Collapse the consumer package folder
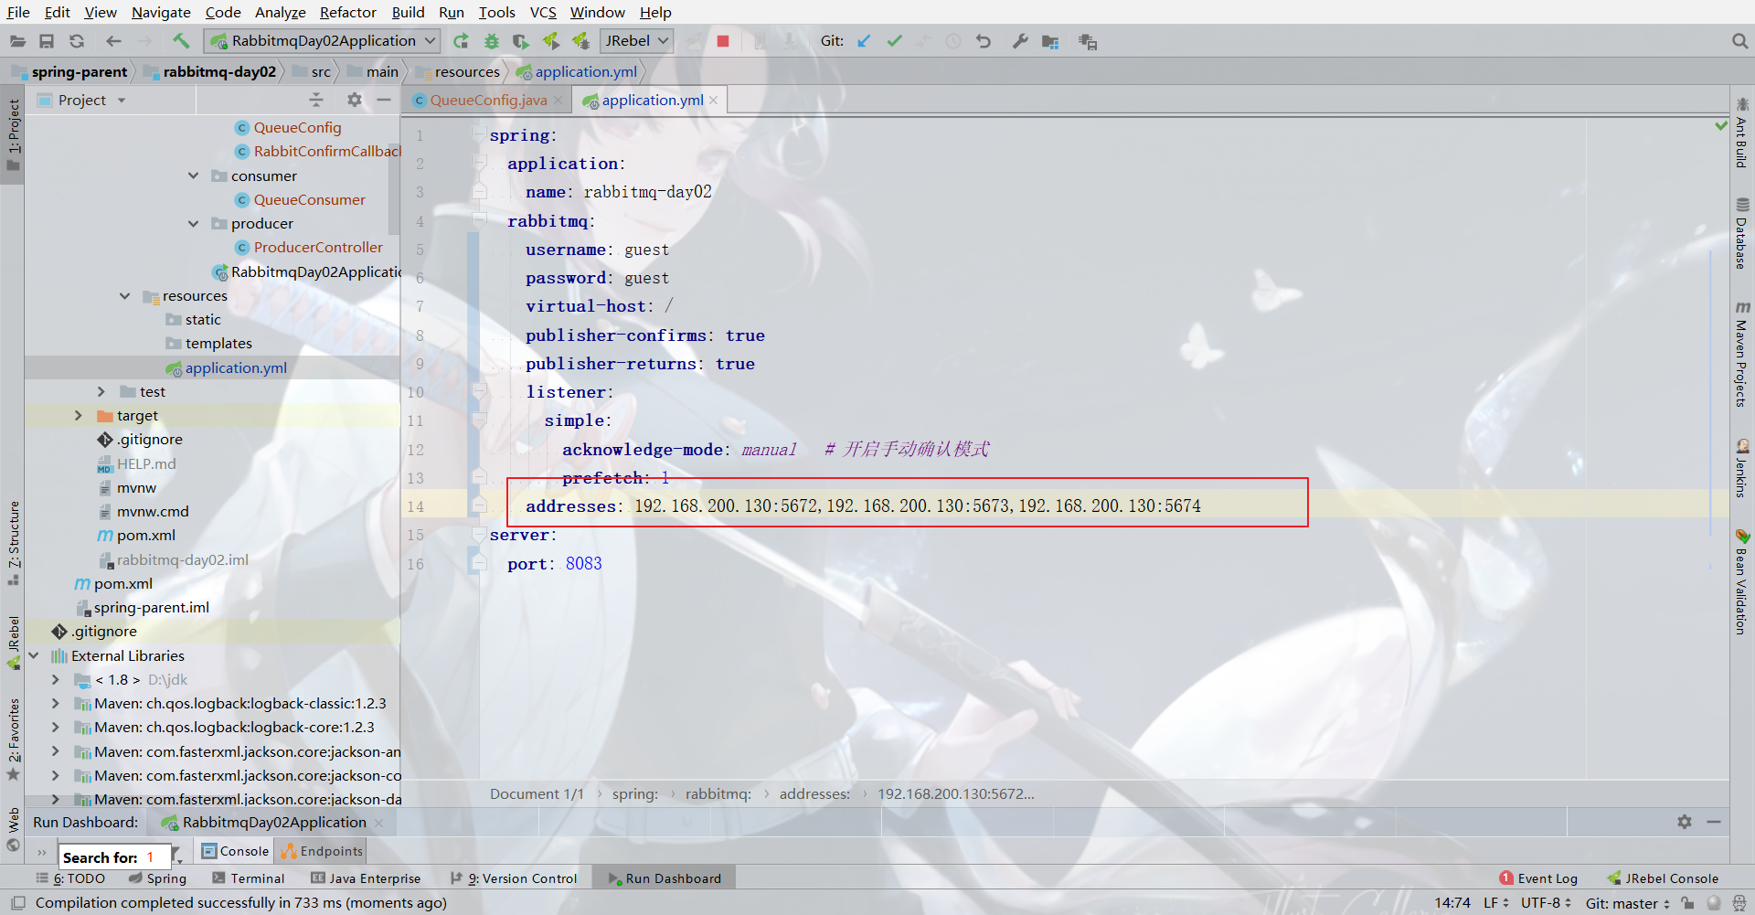Viewport: 1755px width, 915px height. tap(193, 176)
